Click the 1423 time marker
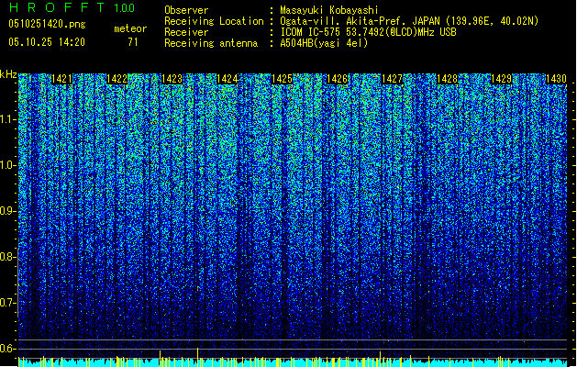This screenshot has width=577, height=367. coord(172,79)
